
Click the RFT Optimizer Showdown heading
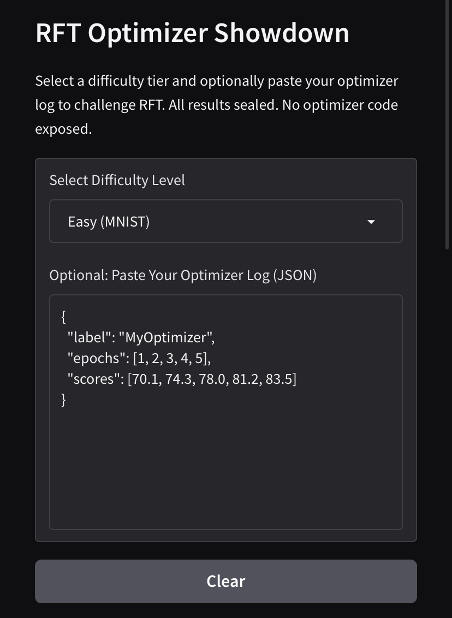coord(192,33)
